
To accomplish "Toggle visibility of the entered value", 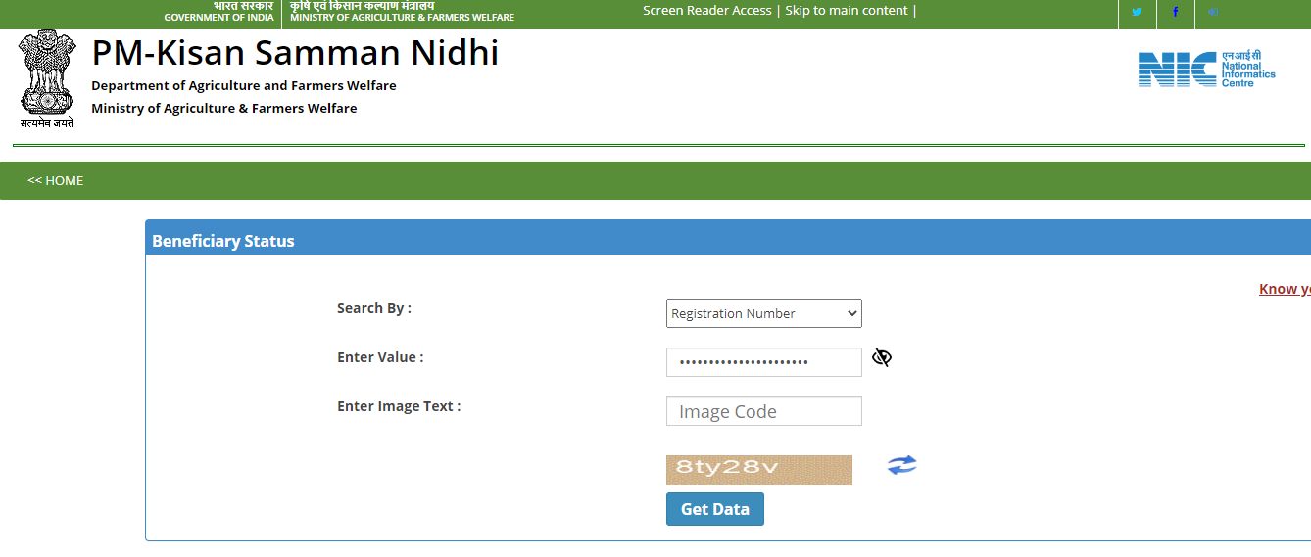I will tap(882, 358).
